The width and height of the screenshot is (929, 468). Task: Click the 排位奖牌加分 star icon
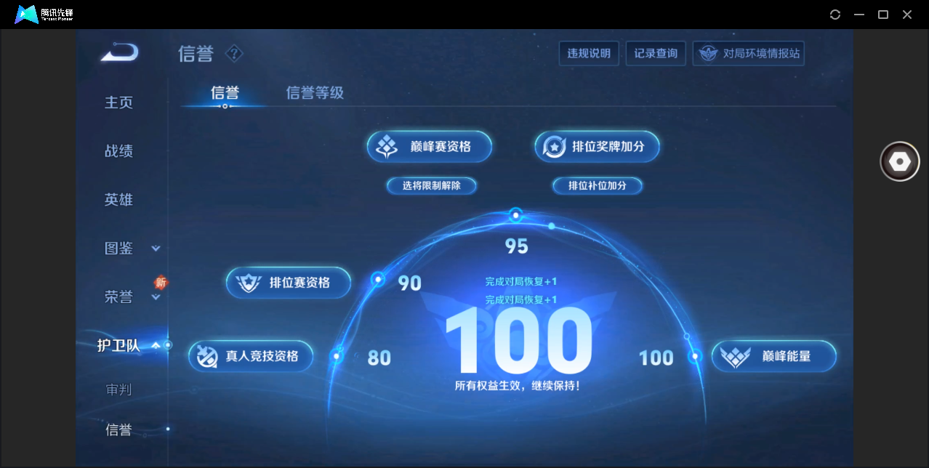click(554, 147)
